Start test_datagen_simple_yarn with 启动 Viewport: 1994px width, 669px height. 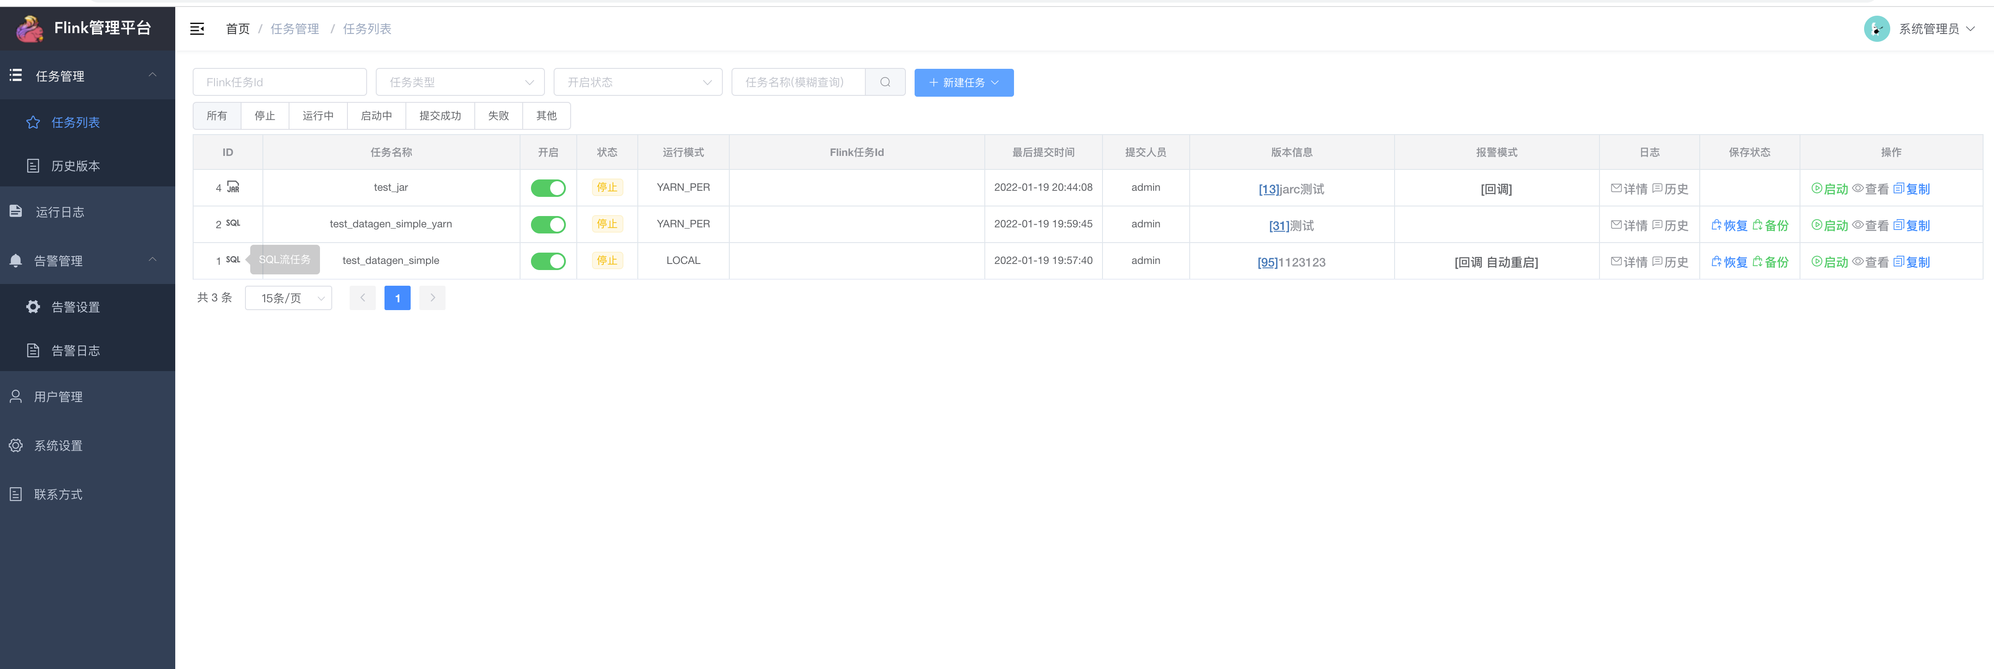tap(1830, 225)
